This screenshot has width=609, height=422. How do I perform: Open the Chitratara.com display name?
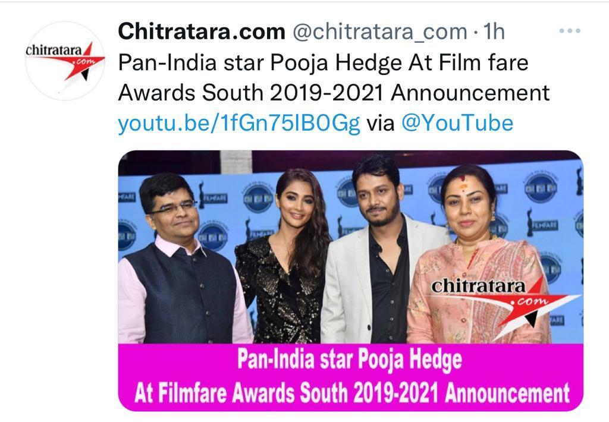click(202, 31)
